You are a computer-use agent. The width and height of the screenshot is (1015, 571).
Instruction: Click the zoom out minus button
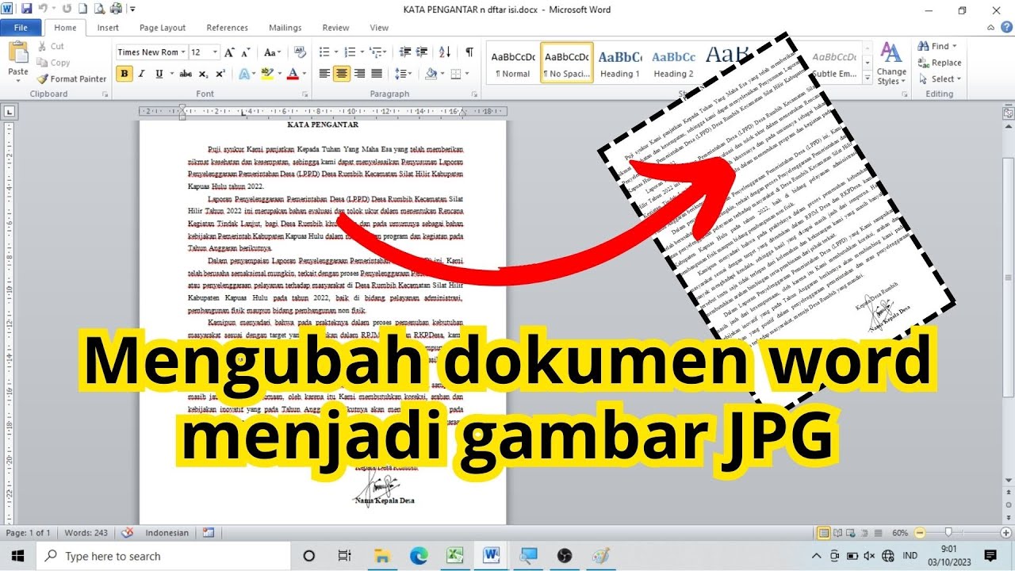tap(919, 533)
